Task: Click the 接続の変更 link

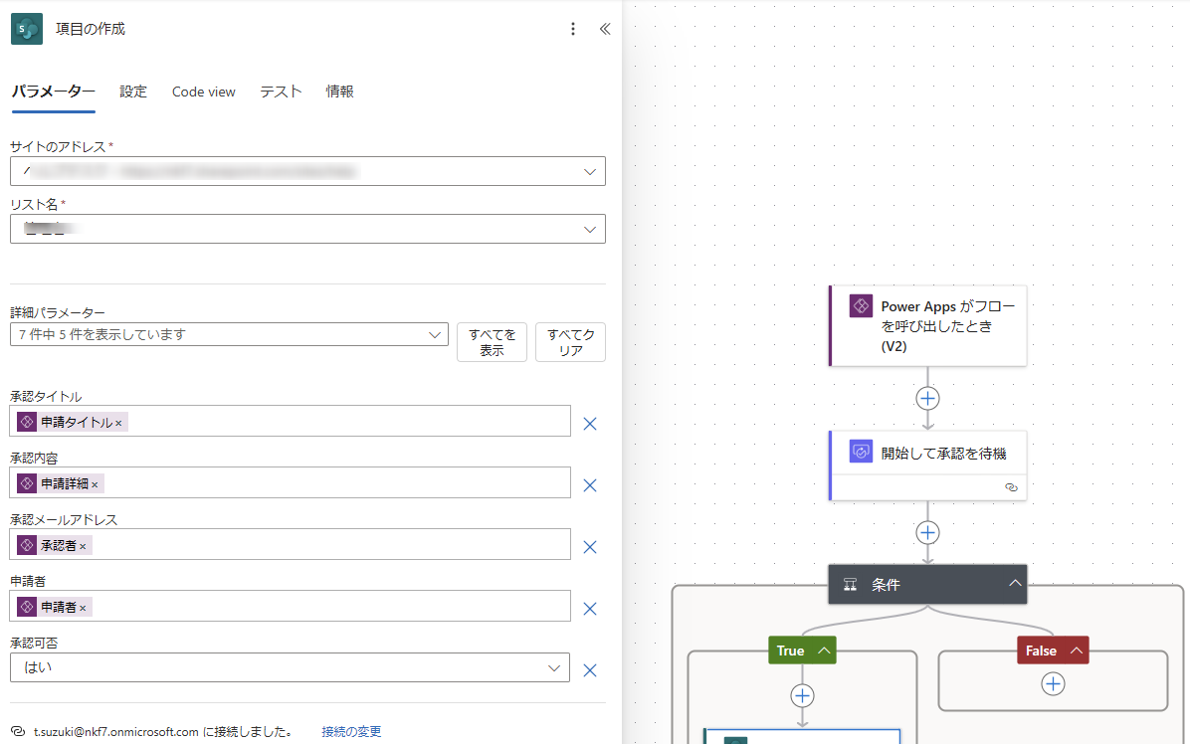Action: coord(351,732)
